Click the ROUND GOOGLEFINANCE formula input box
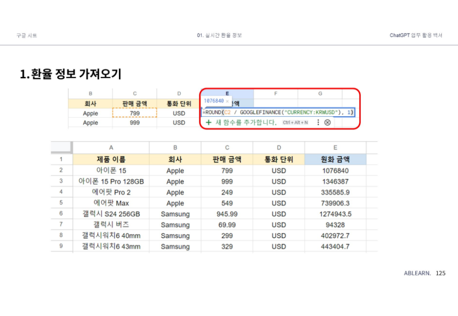The height and width of the screenshot is (316, 458). point(278,112)
